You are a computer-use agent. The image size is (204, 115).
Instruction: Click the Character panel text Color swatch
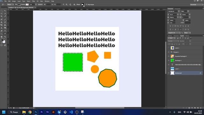click(x=188, y=23)
